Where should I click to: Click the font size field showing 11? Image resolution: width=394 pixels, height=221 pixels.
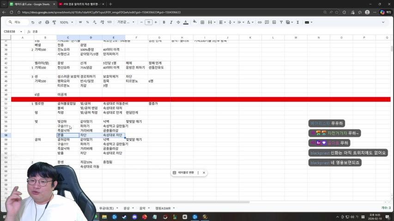click(x=148, y=22)
